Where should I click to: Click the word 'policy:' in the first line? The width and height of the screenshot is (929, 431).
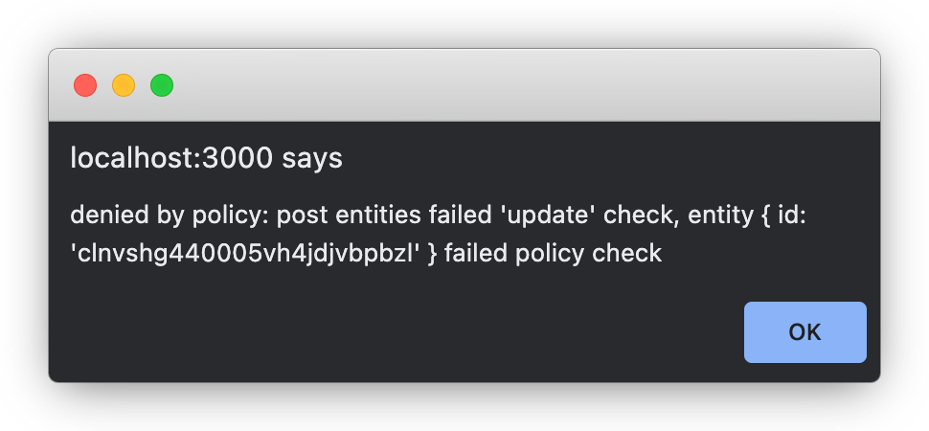click(x=231, y=215)
